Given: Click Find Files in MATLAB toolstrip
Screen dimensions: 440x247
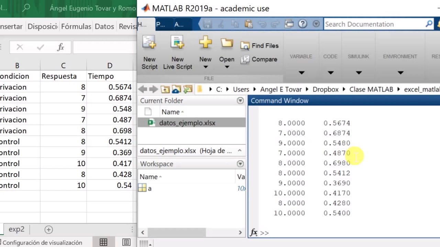Looking at the screenshot, I should pos(260,46).
